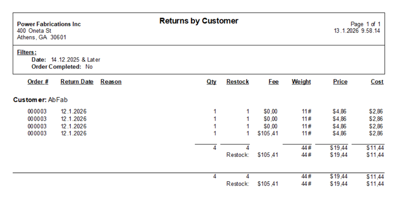Click the 14.12.2025 & Later date filter
This screenshot has height=206, width=398.
click(76, 60)
